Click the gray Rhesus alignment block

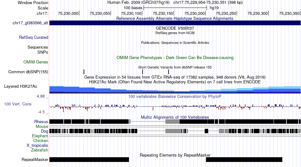point(172,122)
